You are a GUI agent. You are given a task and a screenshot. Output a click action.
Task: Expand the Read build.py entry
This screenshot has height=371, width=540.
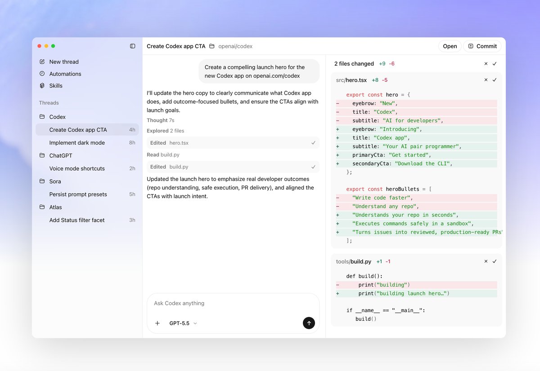(x=163, y=155)
